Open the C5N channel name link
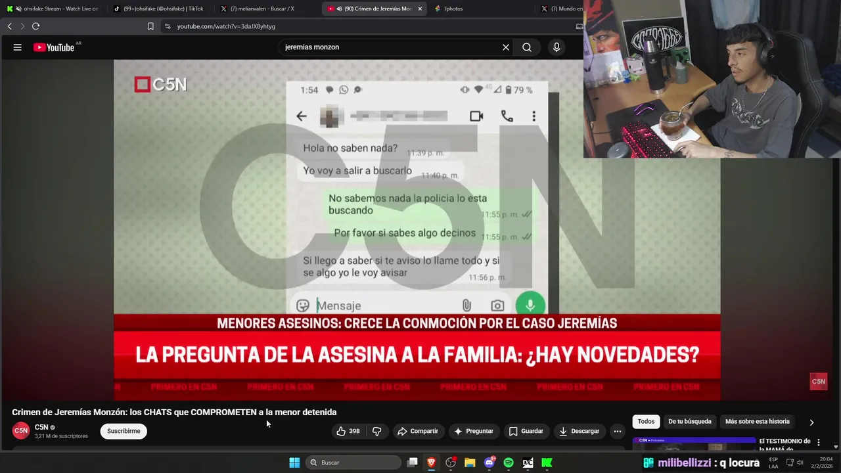This screenshot has width=841, height=473. tap(41, 427)
